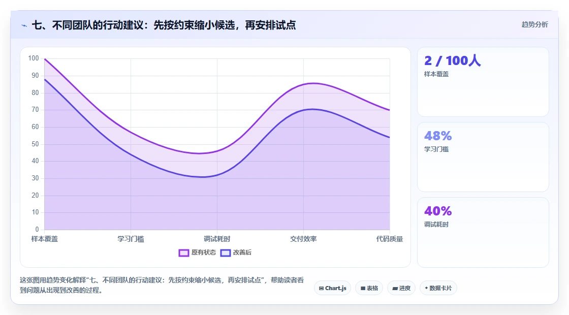Click the y-axis value 100
The image size is (569, 315).
34,58
